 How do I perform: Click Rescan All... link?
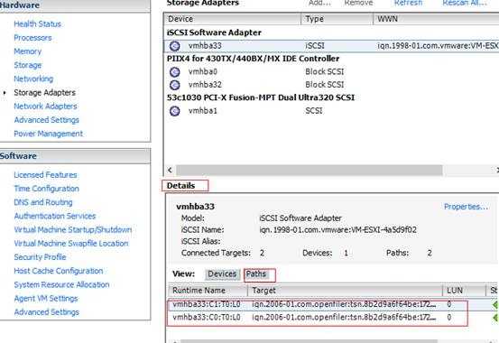click(x=465, y=3)
